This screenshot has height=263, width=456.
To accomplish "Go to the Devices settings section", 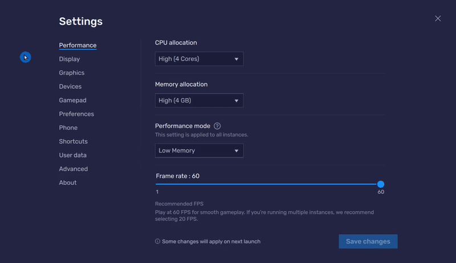I will click(70, 87).
